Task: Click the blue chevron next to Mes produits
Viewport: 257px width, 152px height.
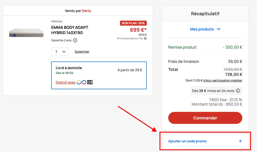Action: pyautogui.click(x=219, y=29)
